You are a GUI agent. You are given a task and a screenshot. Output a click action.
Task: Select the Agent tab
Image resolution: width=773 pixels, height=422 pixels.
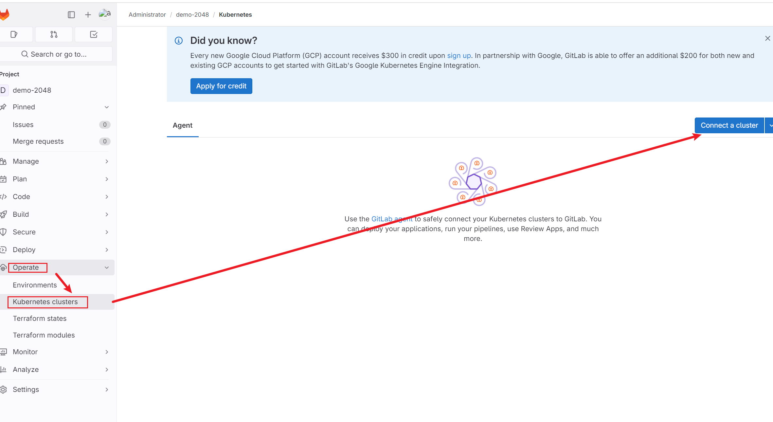[183, 125]
